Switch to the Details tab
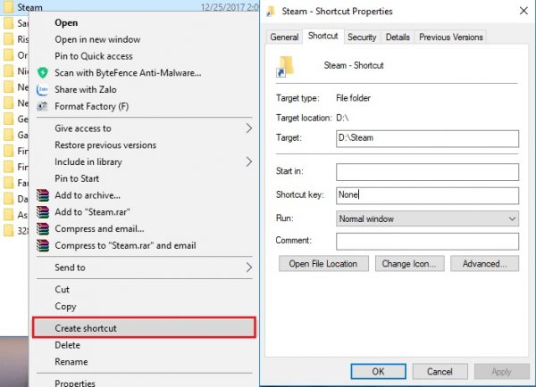 [x=398, y=37]
